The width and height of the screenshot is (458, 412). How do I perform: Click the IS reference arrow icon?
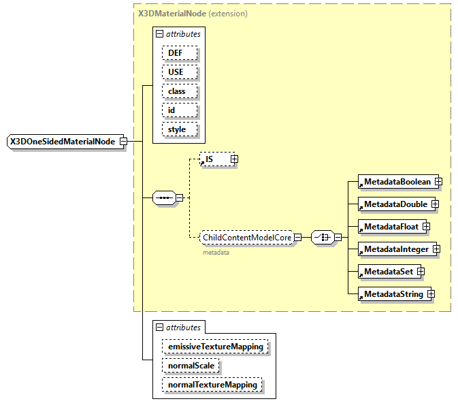(x=202, y=163)
